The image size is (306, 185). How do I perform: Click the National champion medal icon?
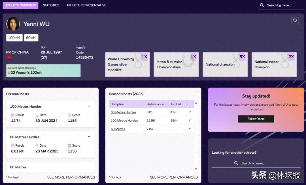(x=236, y=61)
